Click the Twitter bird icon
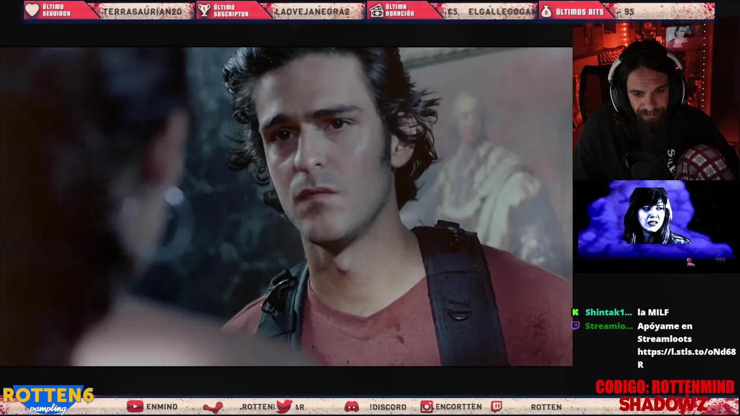The height and width of the screenshot is (416, 740). [x=284, y=407]
